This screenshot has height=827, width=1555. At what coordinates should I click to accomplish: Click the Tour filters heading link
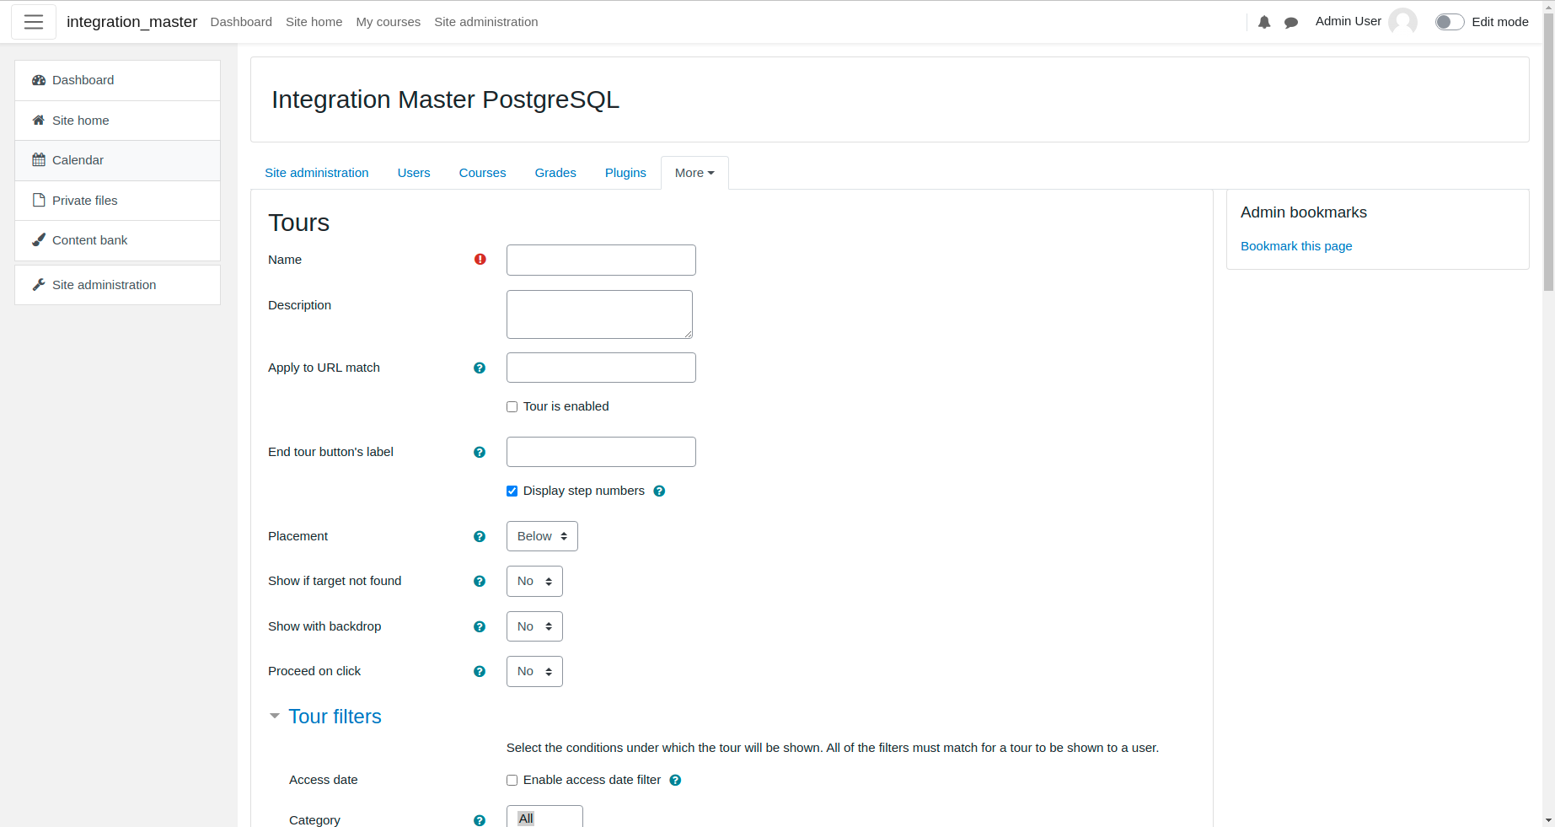335,717
